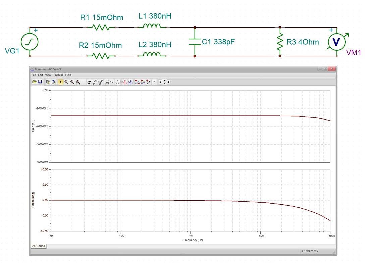Click the R2 15mOhm label

[100, 45]
